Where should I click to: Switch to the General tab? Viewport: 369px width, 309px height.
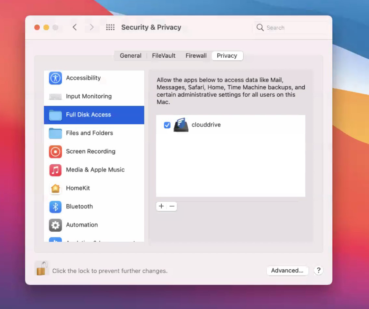130,56
